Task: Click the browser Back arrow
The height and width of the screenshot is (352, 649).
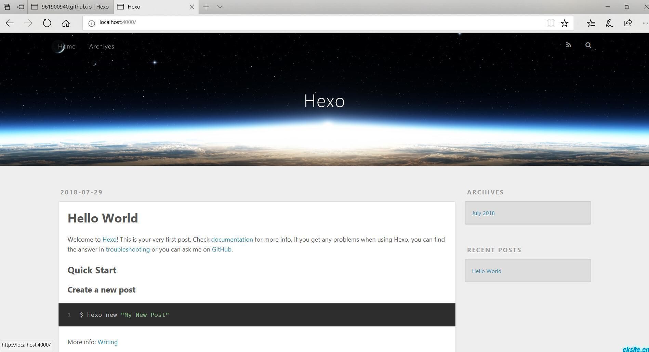Action: coord(10,23)
